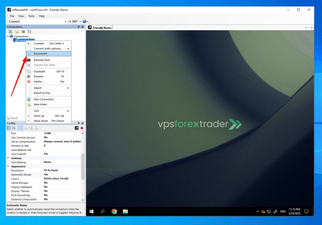Click the connection icon button in Config toolbar
The width and height of the screenshot is (322, 225).
[x=77, y=128]
